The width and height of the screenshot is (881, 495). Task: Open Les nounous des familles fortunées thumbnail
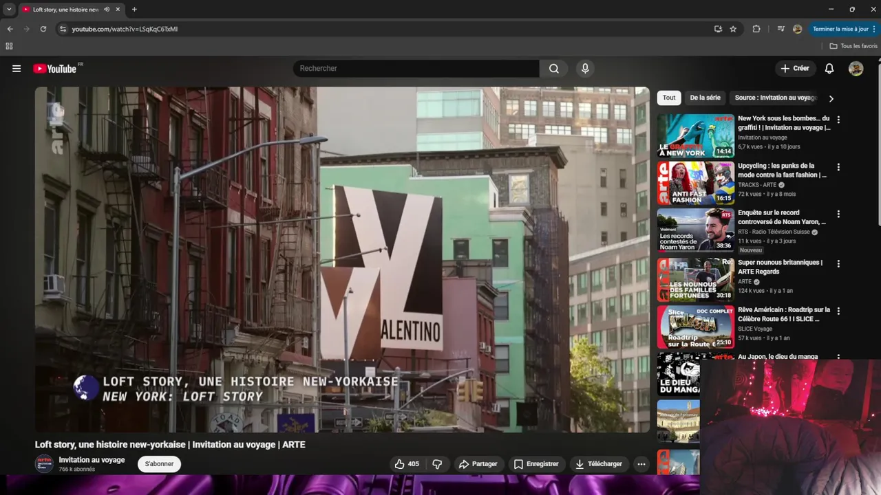pos(695,279)
